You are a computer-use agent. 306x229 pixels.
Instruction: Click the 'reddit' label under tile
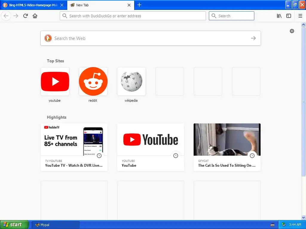93,100
